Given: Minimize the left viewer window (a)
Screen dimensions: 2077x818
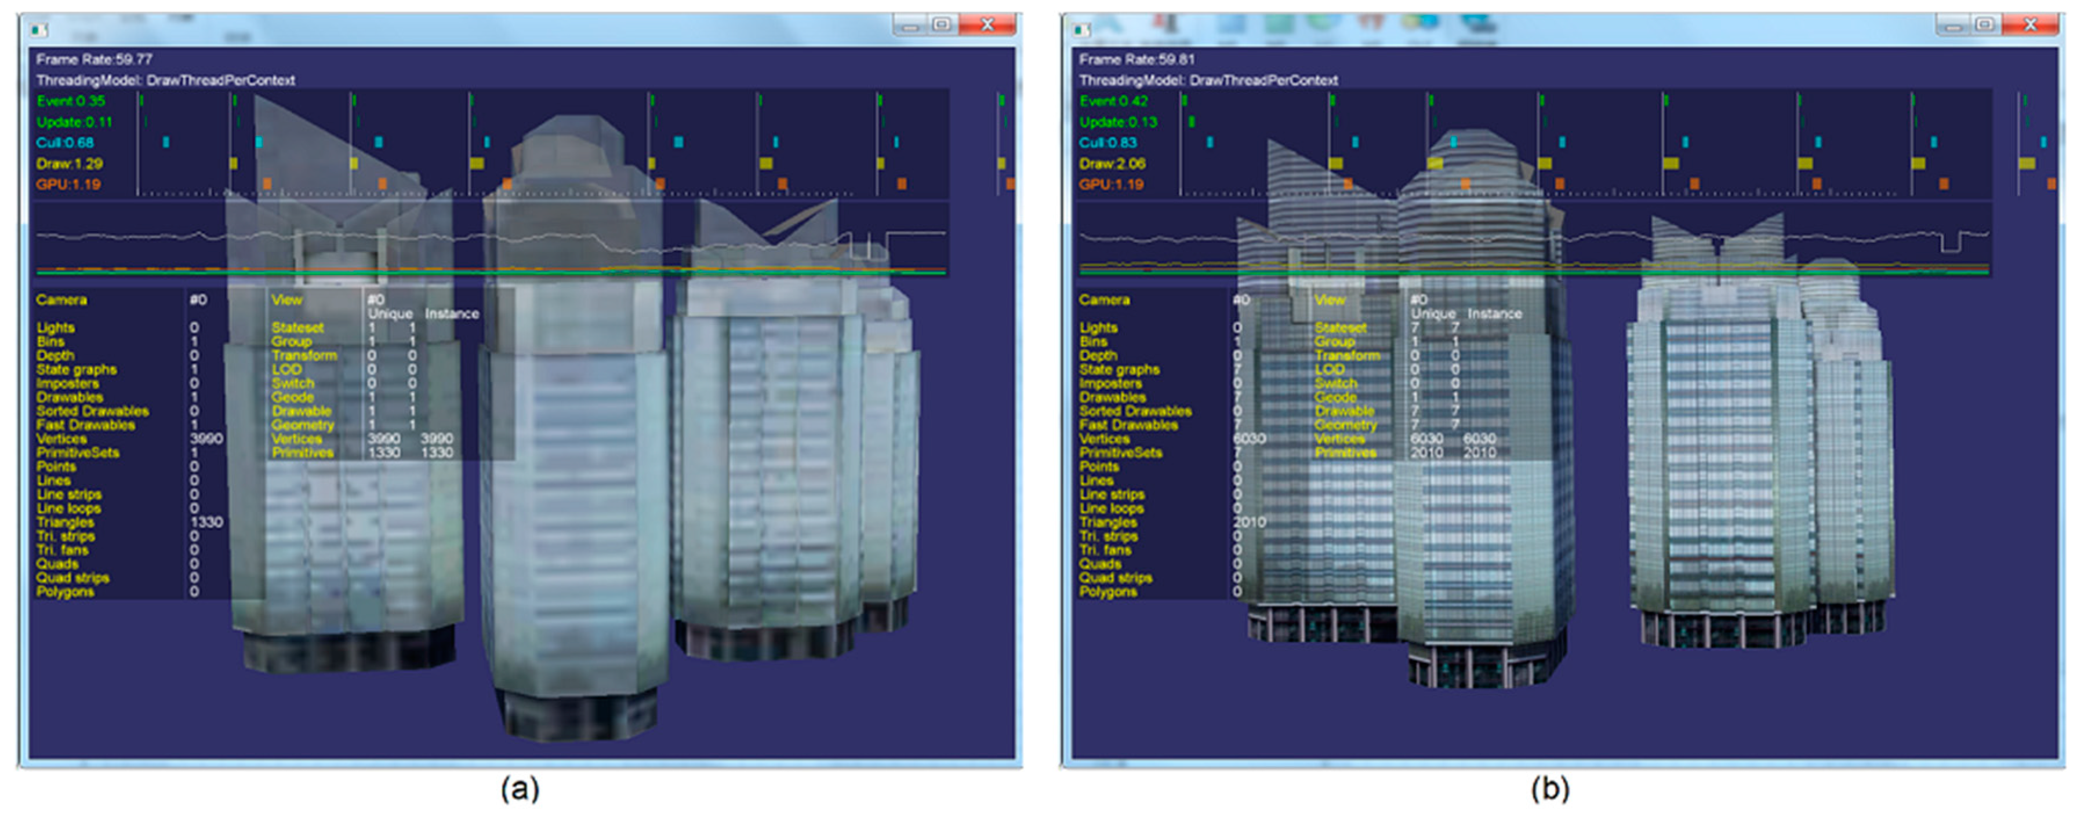Looking at the screenshot, I should [x=910, y=25].
